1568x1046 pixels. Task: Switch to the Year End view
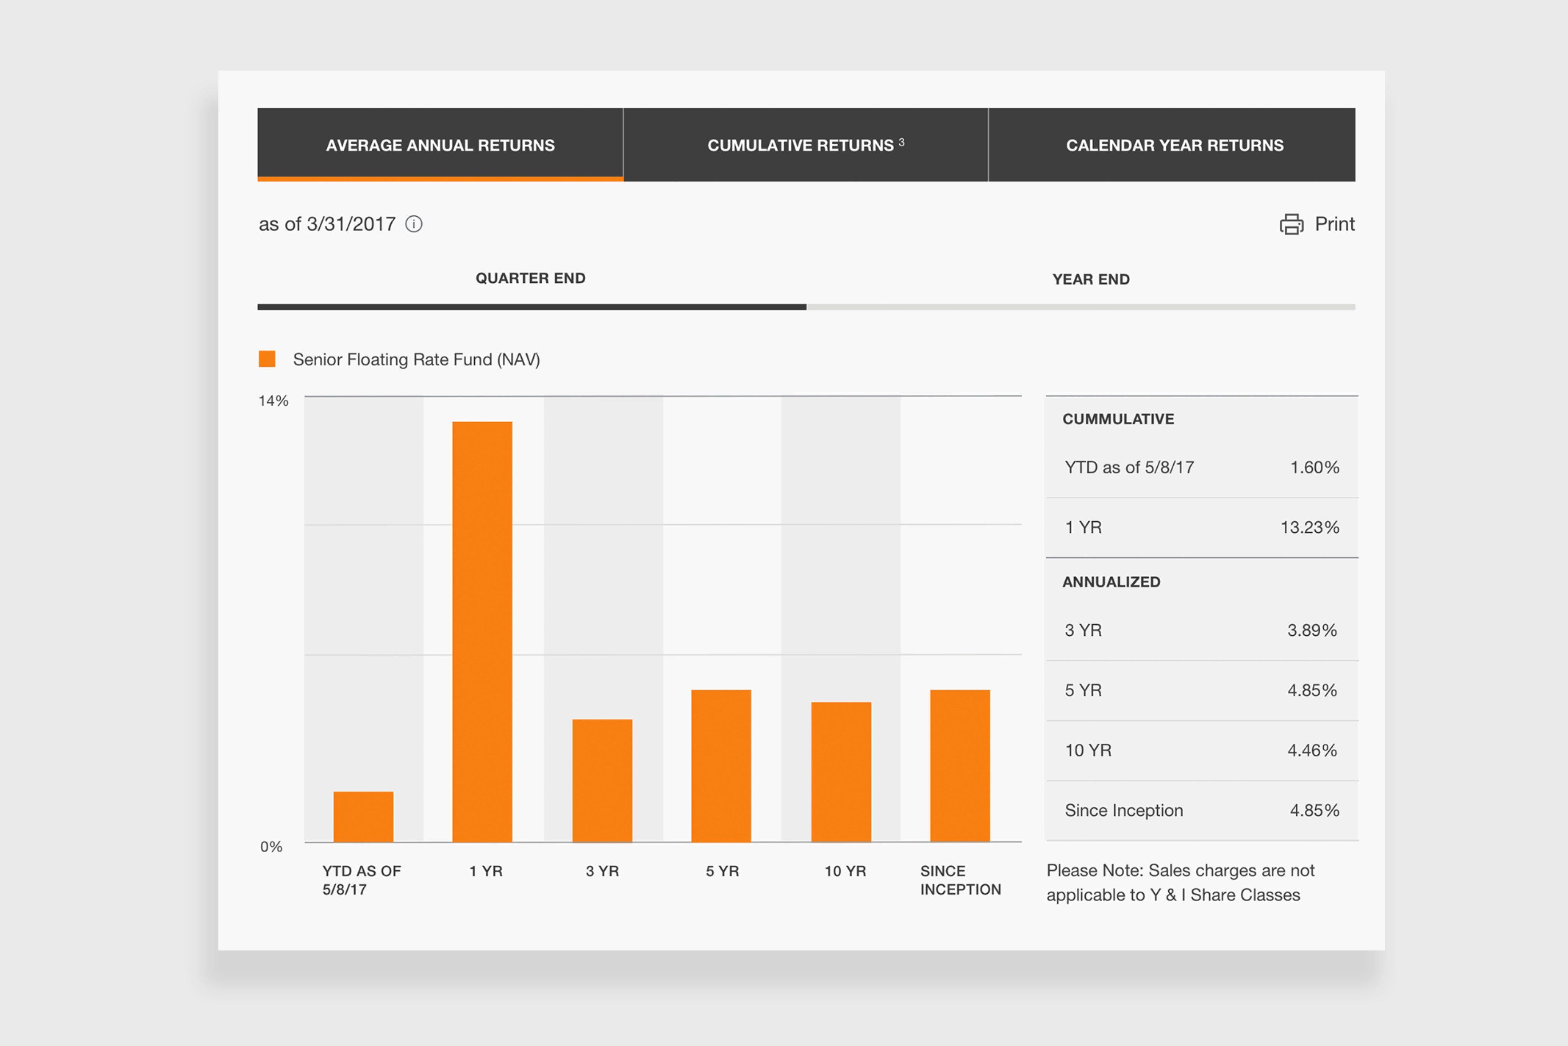(1090, 279)
